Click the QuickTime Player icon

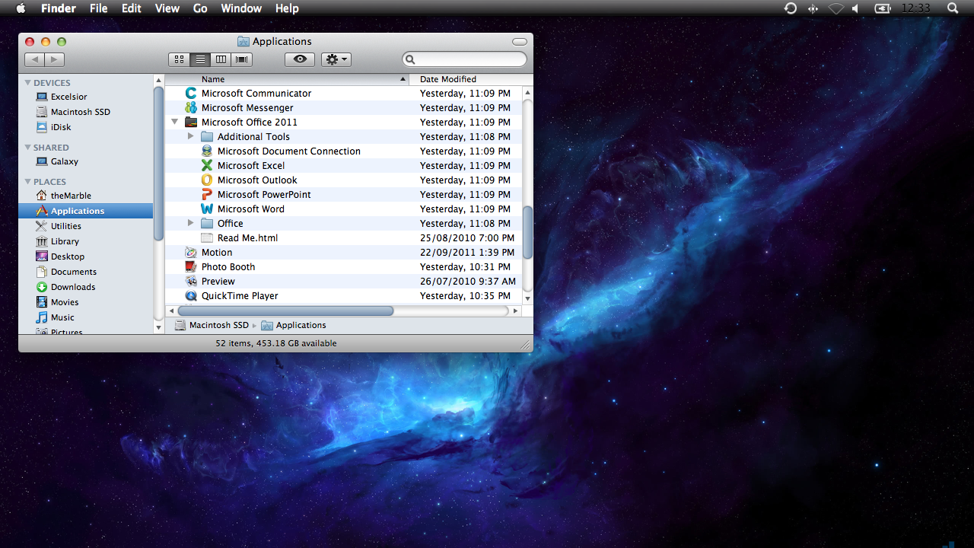pyautogui.click(x=191, y=295)
